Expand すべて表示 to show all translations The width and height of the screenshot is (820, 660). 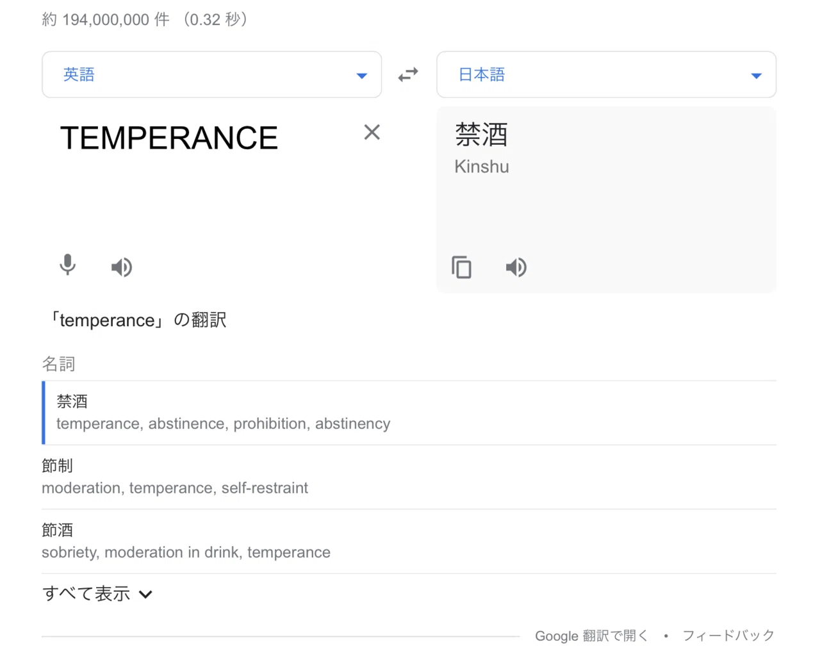(x=97, y=594)
